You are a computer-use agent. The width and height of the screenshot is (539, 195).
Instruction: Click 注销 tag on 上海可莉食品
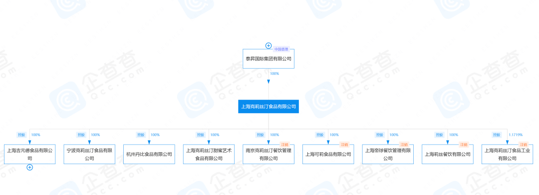(344, 145)
